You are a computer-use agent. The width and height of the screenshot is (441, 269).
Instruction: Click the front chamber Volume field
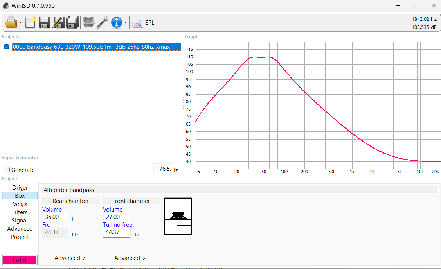(x=117, y=217)
